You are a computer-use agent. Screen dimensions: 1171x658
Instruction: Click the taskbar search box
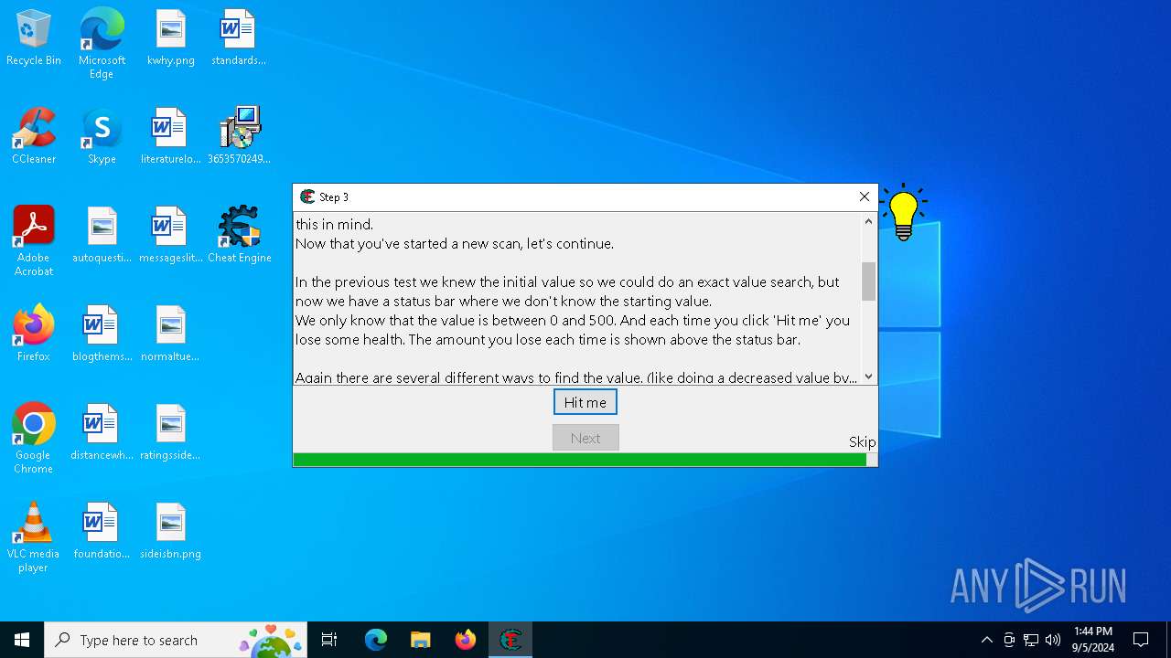coord(177,640)
